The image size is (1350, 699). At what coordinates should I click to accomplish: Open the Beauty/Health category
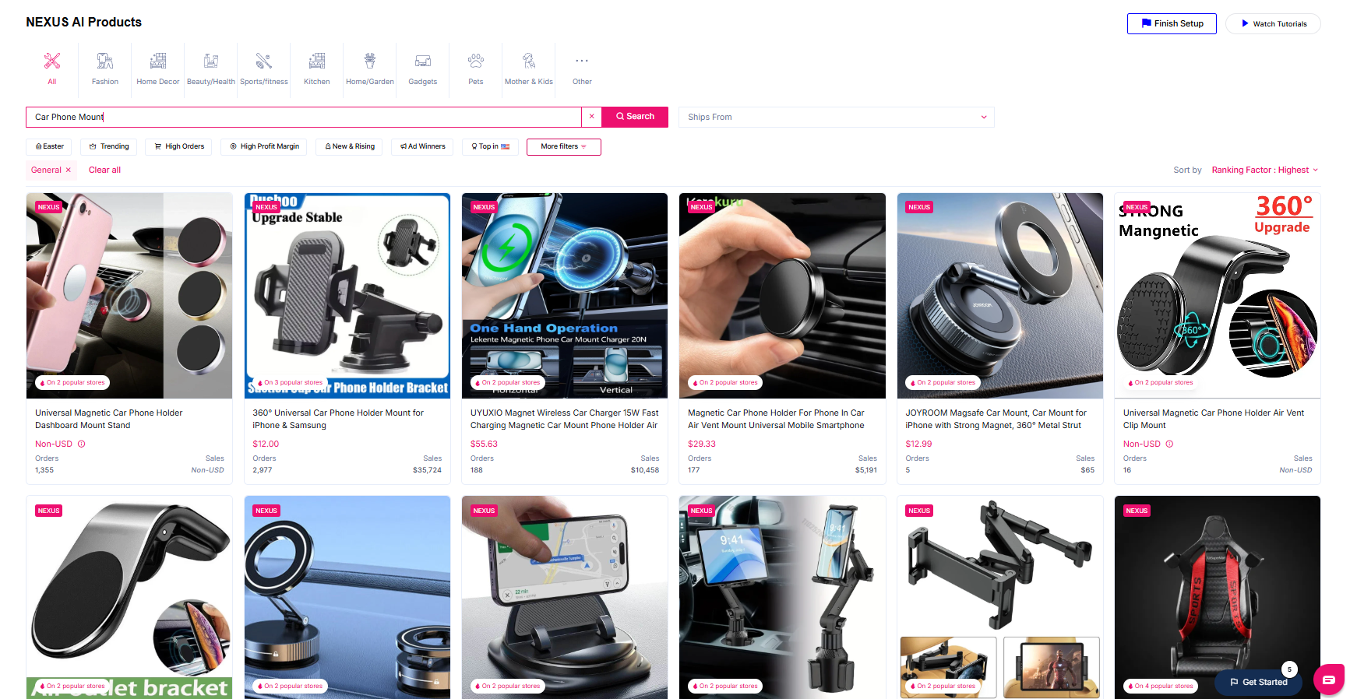tap(211, 68)
